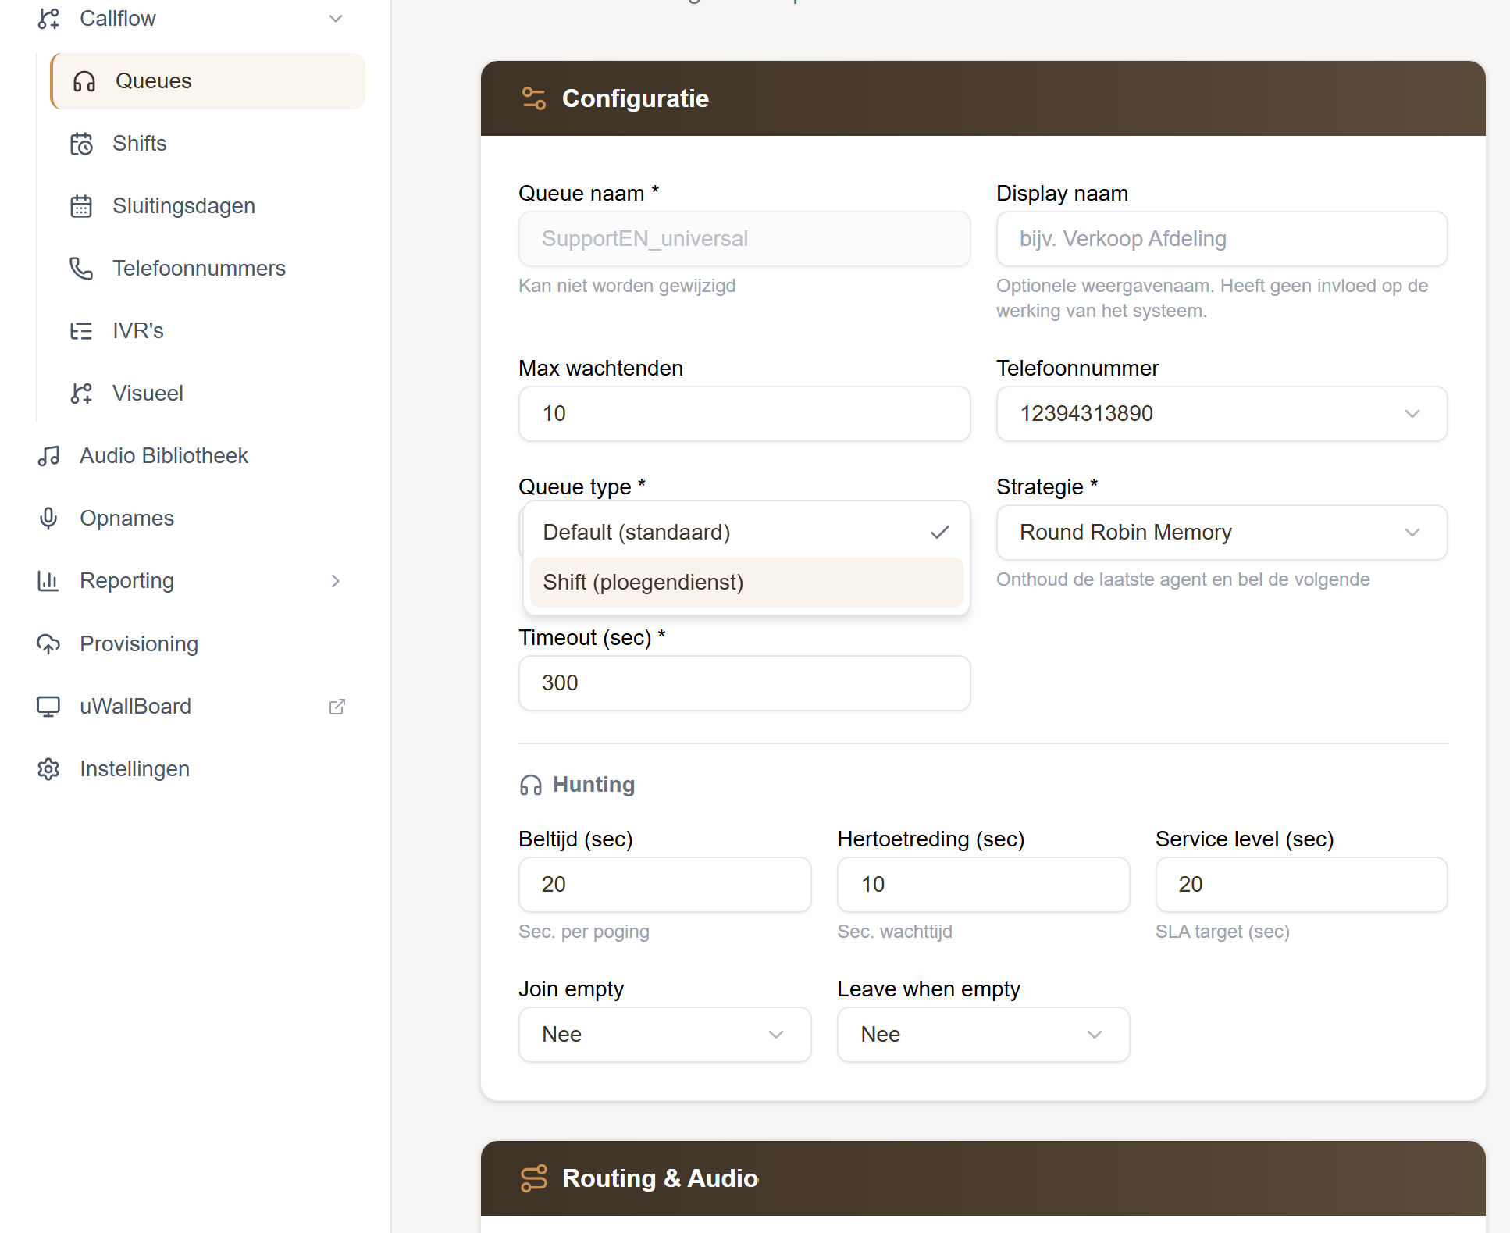Screen dimensions: 1510x1233
Task: Click the Routing & Audio route icon
Action: click(x=534, y=1178)
